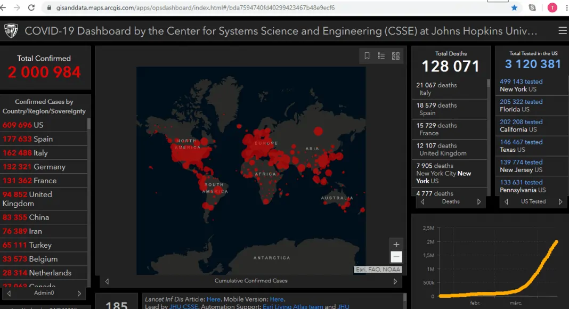Select US row with 609 696 cases

(44, 125)
